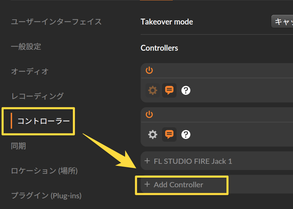Click plus icon beside Add Controller

[x=147, y=184]
